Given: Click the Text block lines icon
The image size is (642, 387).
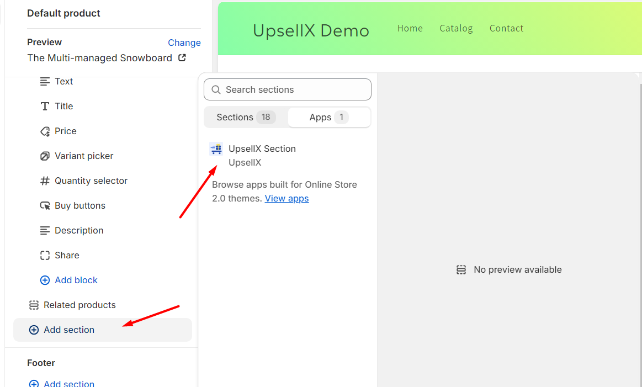Looking at the screenshot, I should point(45,82).
